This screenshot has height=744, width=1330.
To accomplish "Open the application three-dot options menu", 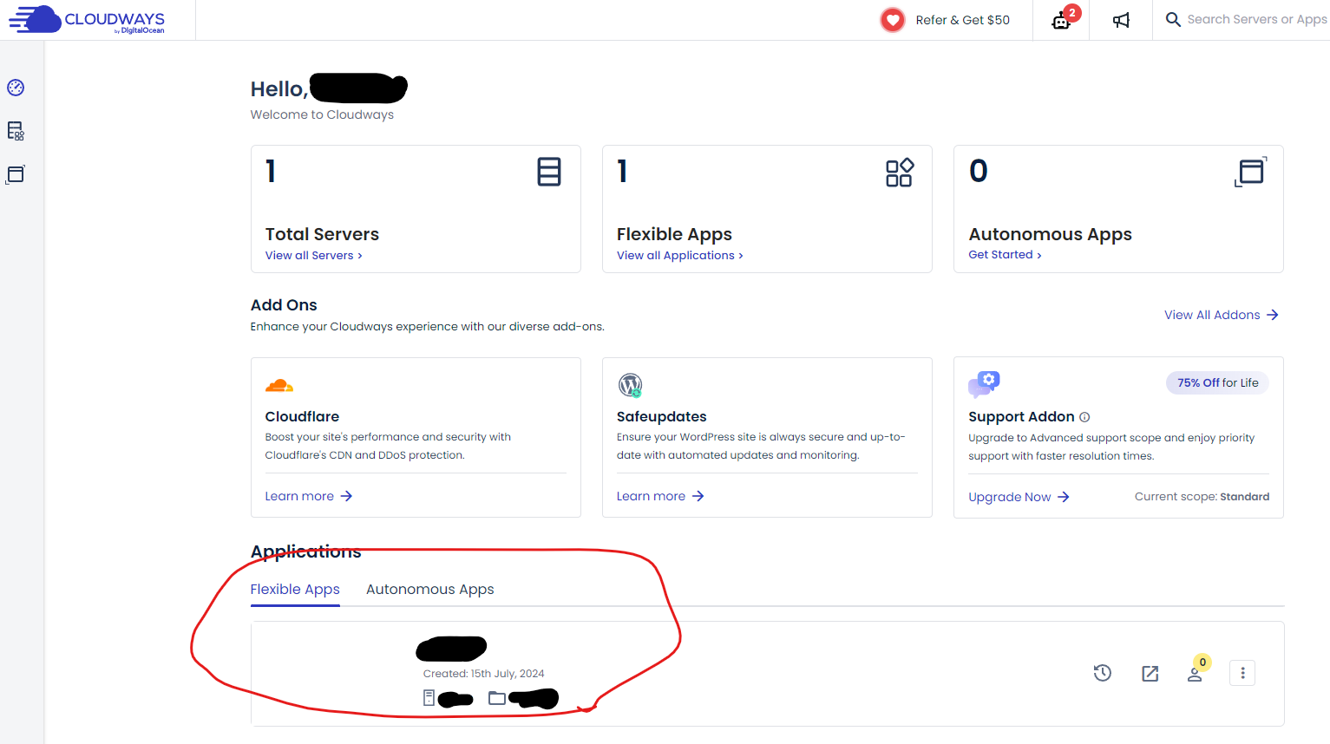I will [1242, 673].
